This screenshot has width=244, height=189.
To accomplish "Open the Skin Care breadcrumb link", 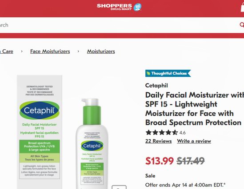I will tap(7, 51).
